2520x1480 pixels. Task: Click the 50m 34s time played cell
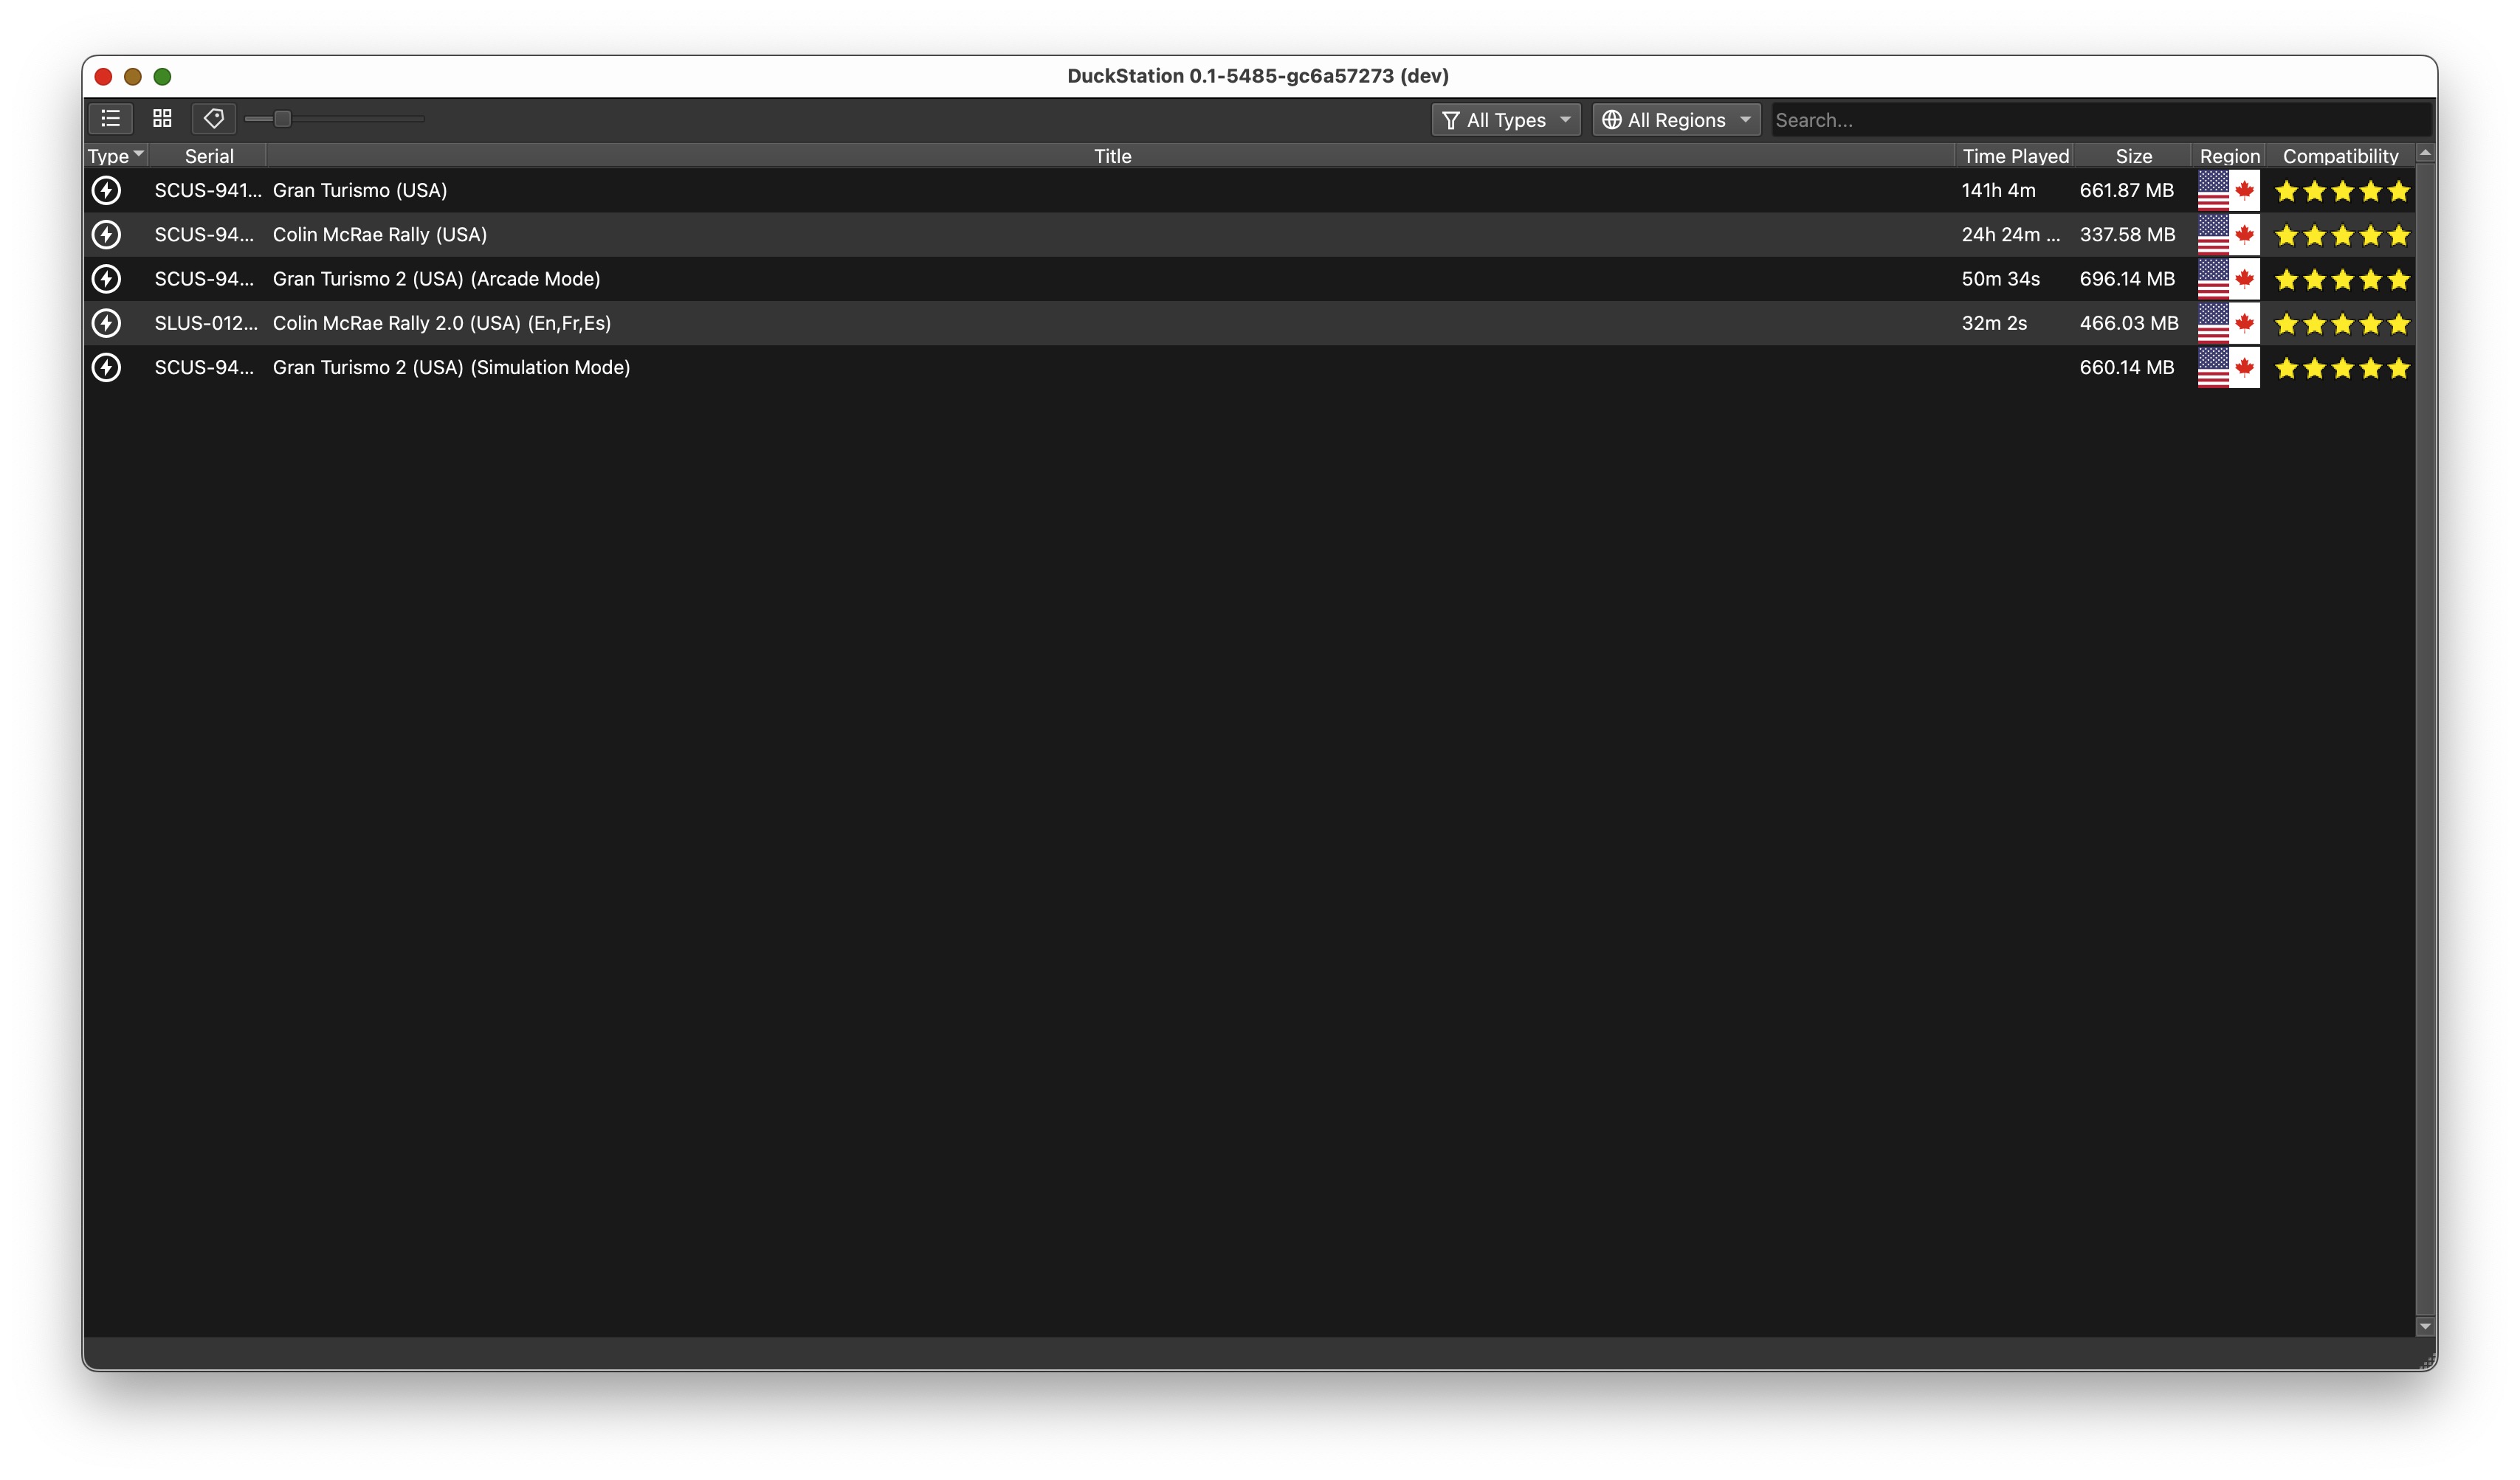pyautogui.click(x=2001, y=279)
